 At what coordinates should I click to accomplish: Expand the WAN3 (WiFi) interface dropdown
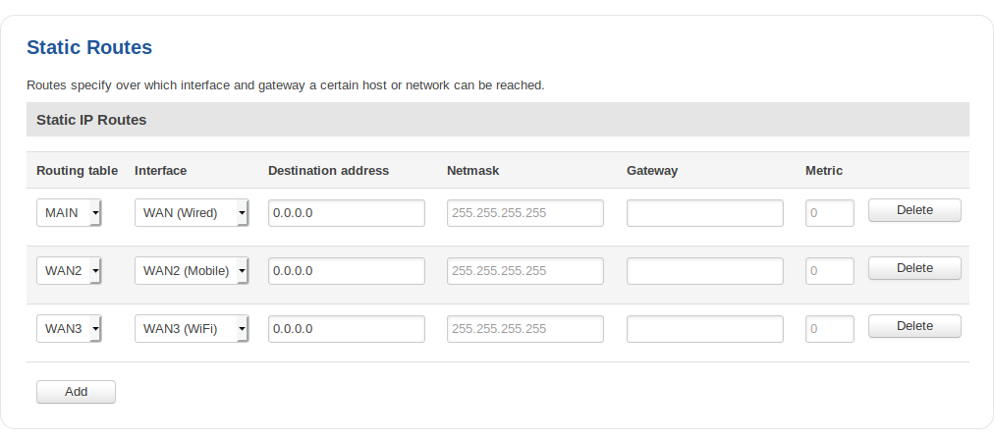pos(192,329)
